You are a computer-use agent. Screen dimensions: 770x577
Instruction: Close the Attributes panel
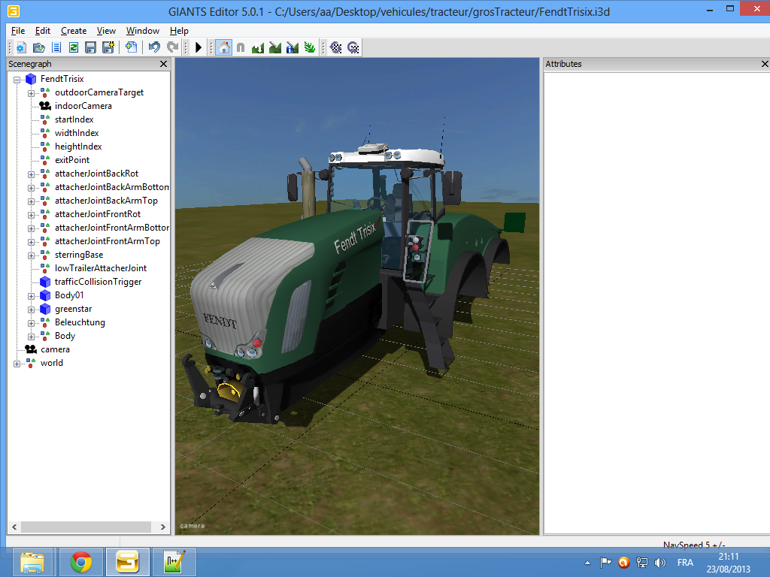click(765, 64)
